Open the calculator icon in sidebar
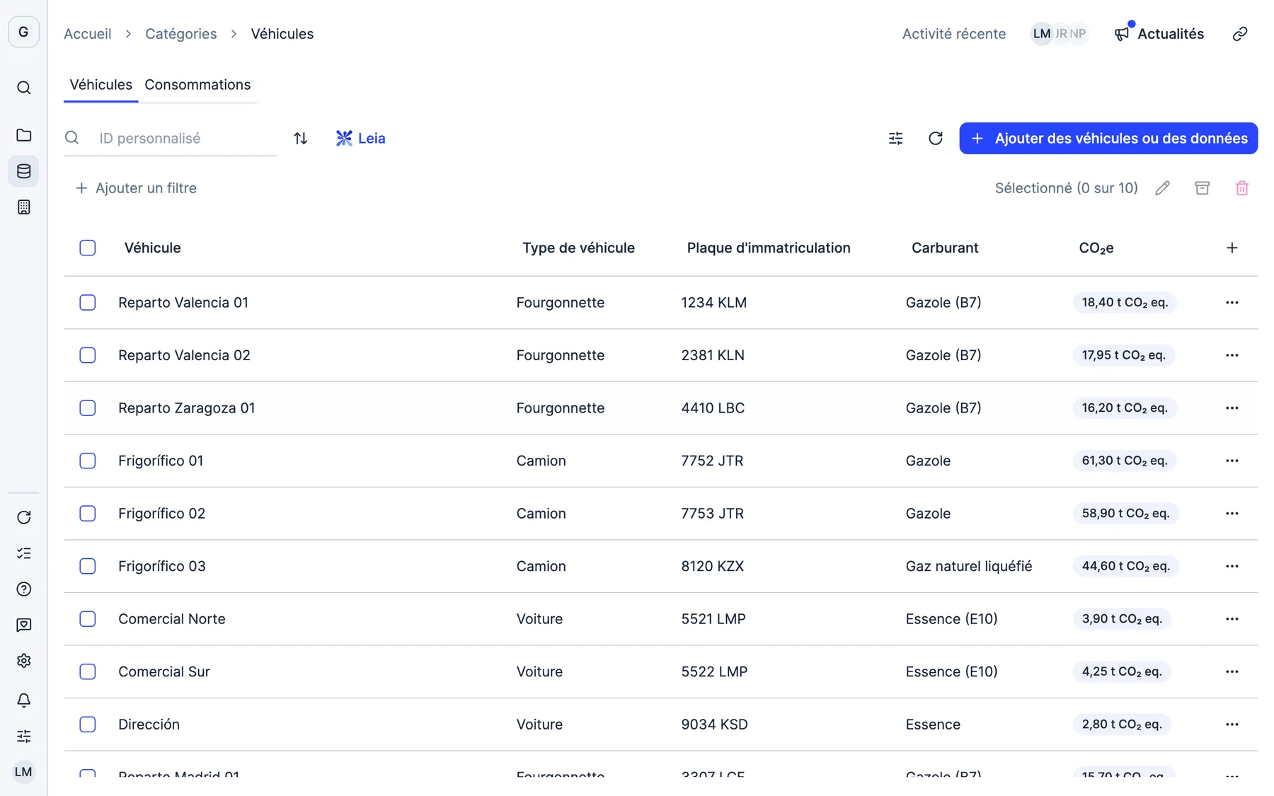The width and height of the screenshot is (1274, 796). [x=23, y=207]
